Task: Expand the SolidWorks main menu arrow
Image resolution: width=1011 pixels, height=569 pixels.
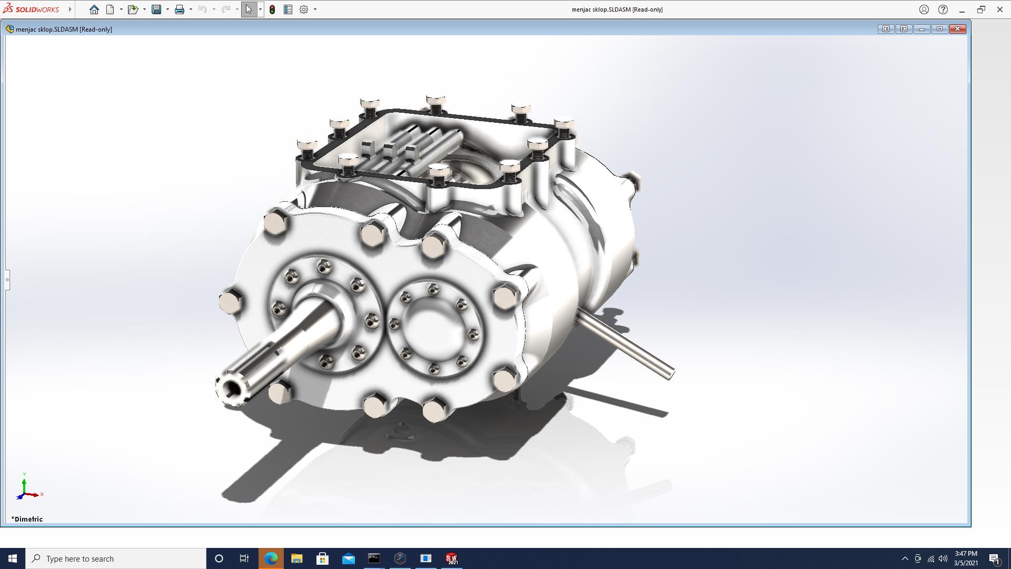Action: pyautogui.click(x=70, y=9)
